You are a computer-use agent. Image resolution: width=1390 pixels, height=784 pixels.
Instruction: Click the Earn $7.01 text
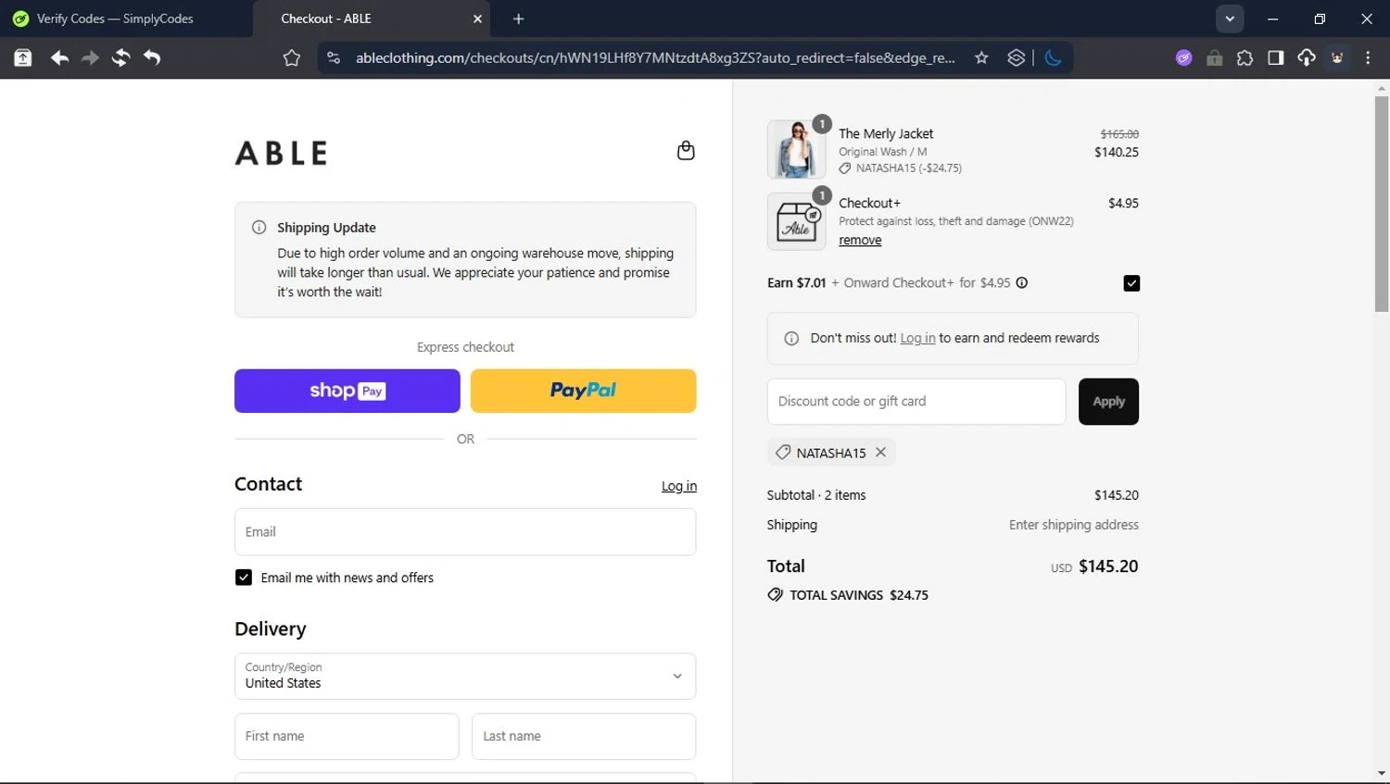[x=796, y=283]
